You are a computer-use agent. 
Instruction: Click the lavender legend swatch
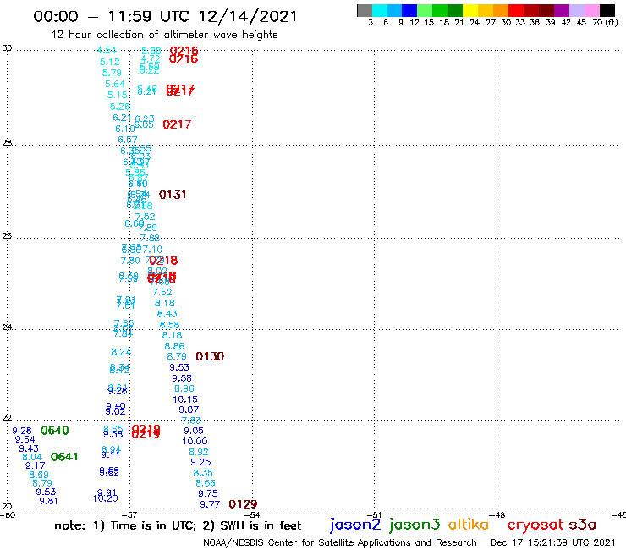[x=576, y=10]
